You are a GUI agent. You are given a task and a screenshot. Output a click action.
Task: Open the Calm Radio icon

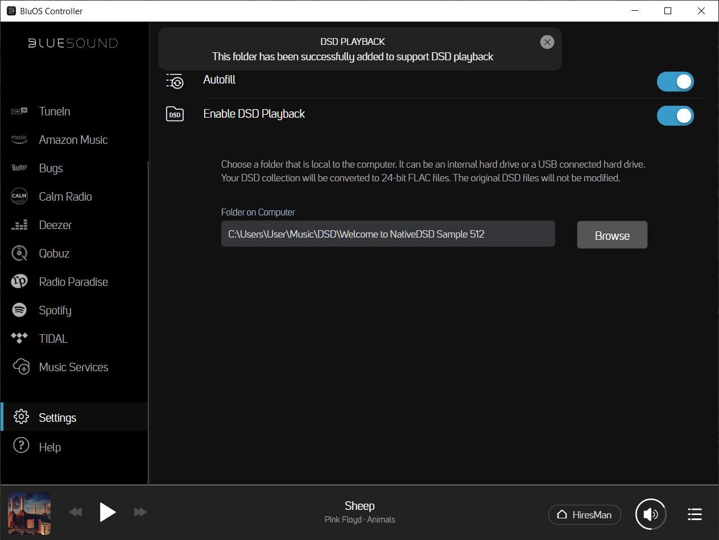click(19, 197)
